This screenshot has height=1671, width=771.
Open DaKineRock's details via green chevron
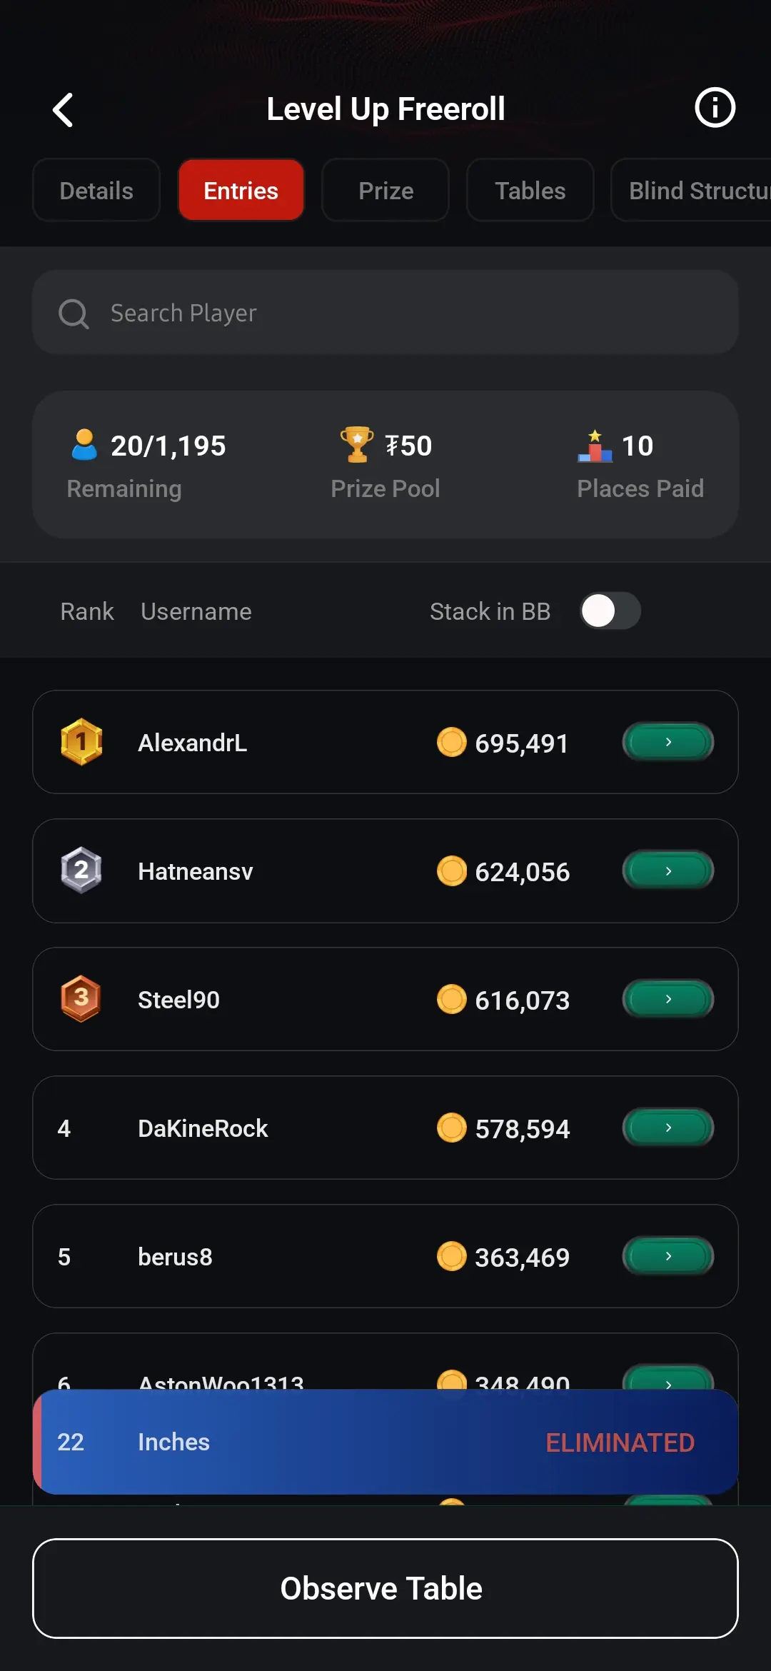[668, 1128]
